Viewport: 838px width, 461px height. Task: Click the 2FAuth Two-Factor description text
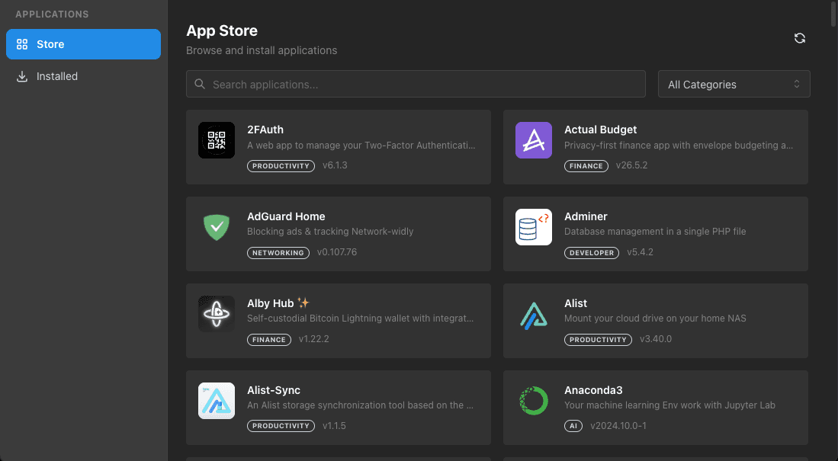[361, 145]
